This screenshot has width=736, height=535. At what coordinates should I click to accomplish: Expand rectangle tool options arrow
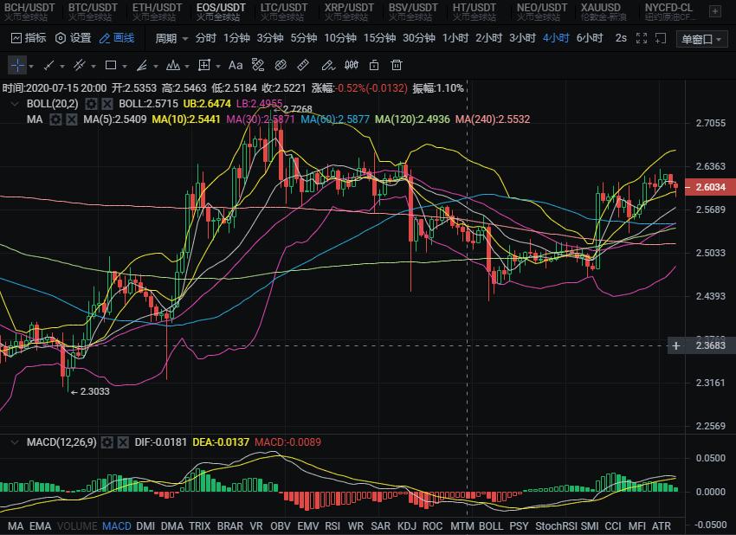(x=125, y=67)
